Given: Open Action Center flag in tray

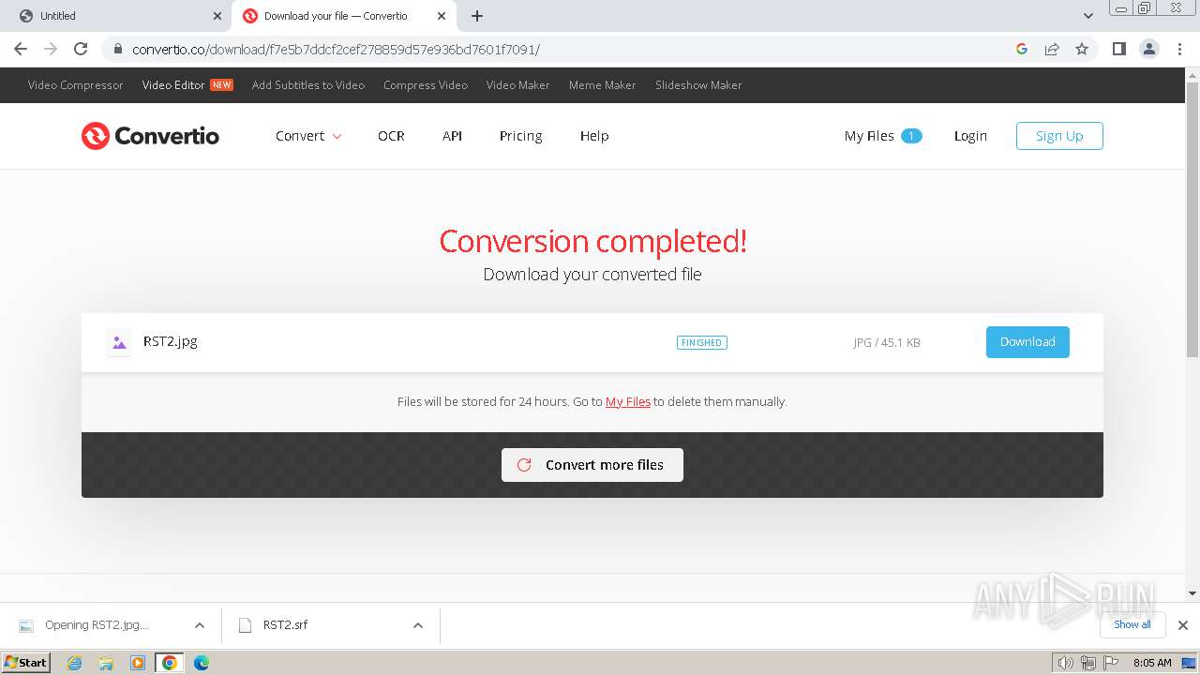Looking at the screenshot, I should pos(1110,663).
